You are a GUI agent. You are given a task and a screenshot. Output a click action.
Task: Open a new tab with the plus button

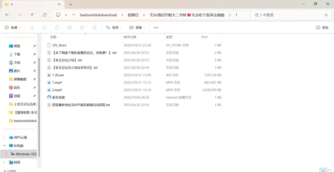71,4
